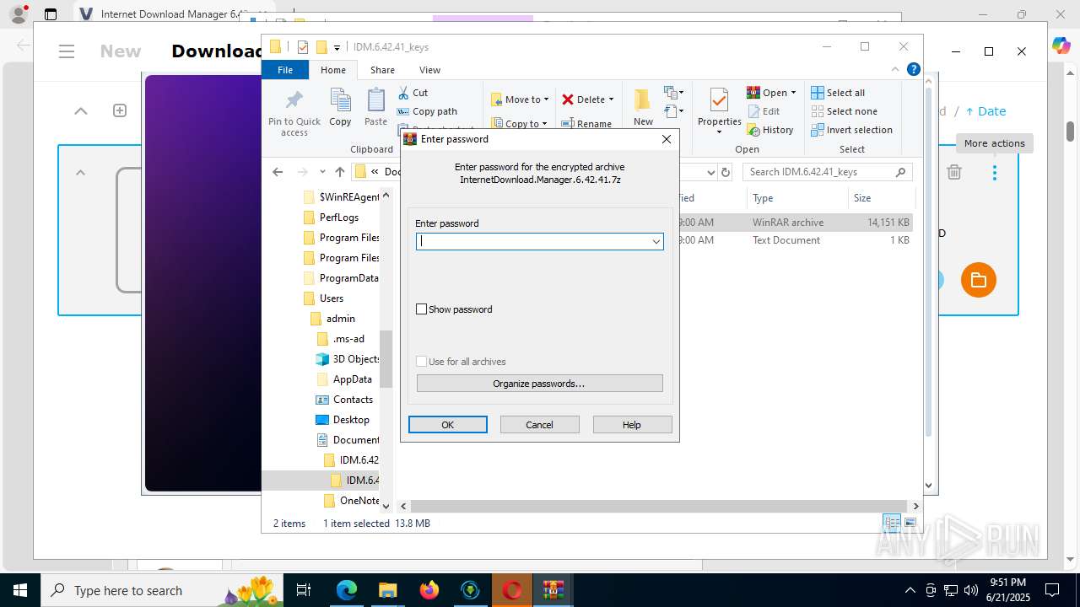Image resolution: width=1080 pixels, height=607 pixels.
Task: Click the red Delete icon
Action: tap(568, 99)
